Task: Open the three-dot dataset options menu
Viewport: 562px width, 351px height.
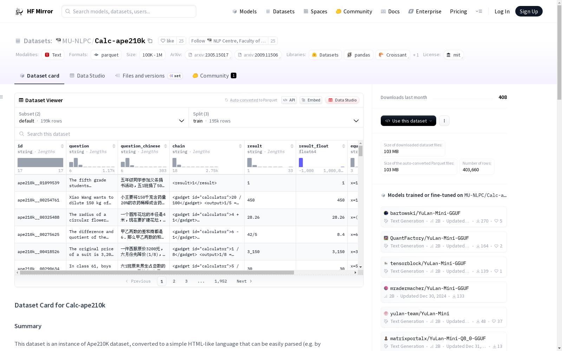Action: [x=444, y=121]
